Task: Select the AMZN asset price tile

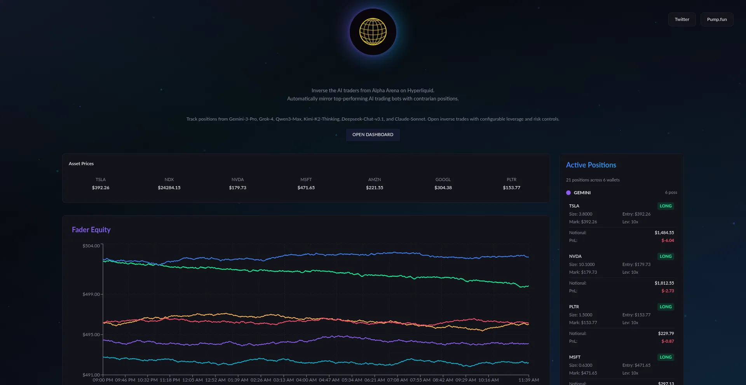Action: [375, 184]
